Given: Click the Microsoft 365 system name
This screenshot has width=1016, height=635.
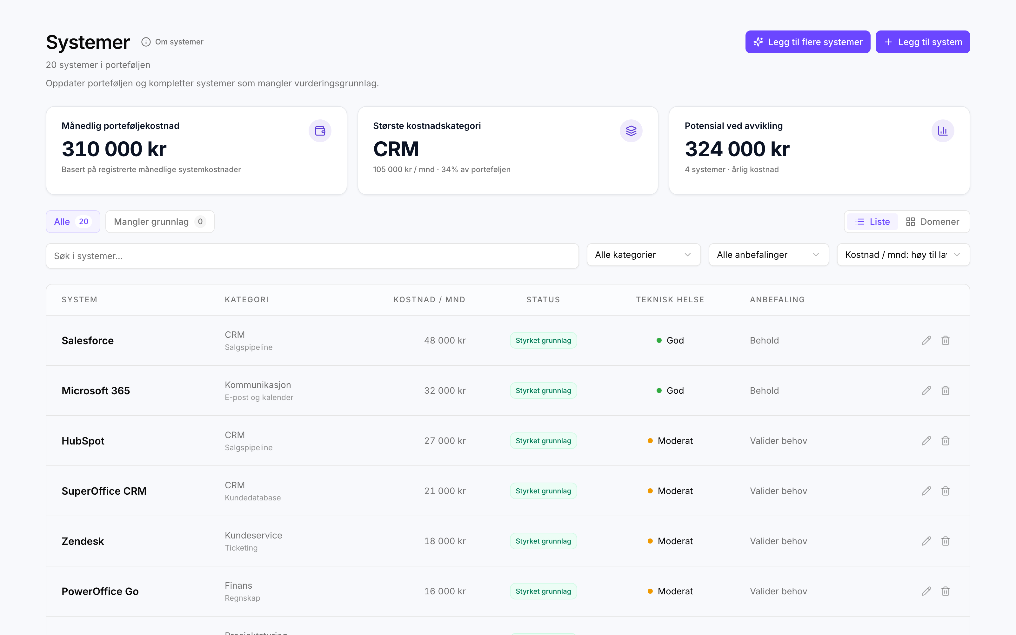Looking at the screenshot, I should (x=96, y=391).
